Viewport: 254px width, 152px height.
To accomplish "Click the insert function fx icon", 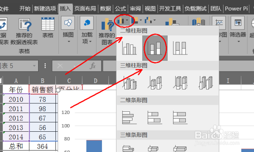I will [93, 66].
